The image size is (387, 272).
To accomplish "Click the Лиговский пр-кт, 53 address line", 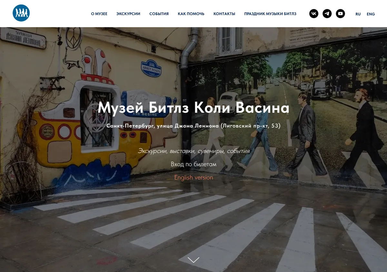I will [x=193, y=126].
